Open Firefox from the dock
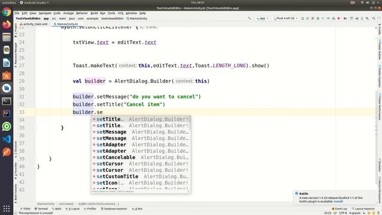 coord(7,24)
